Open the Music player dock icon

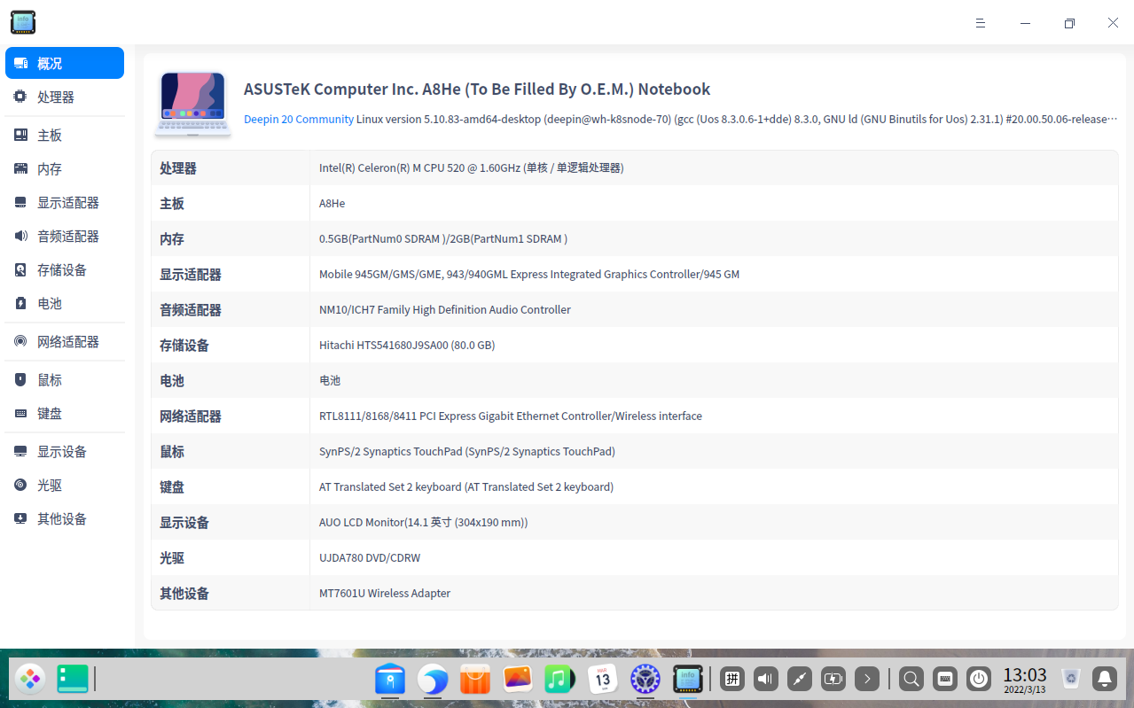coord(559,680)
